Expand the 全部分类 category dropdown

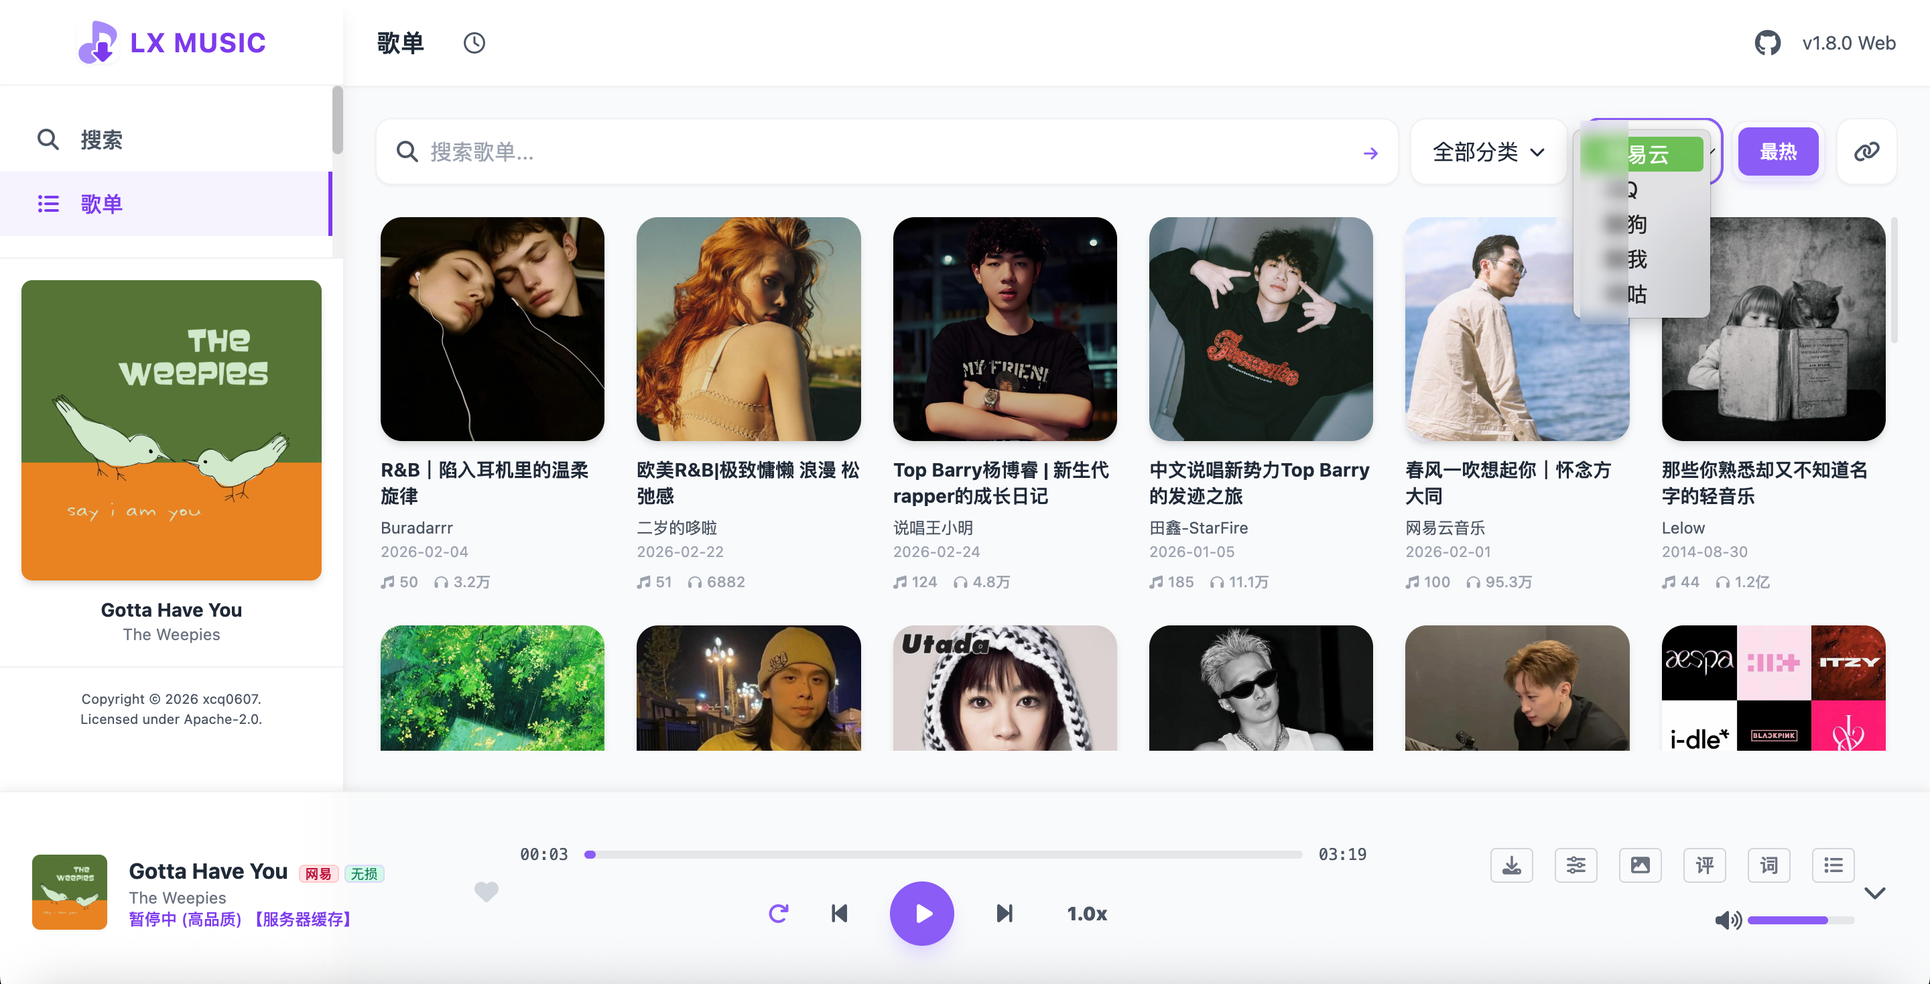point(1488,151)
